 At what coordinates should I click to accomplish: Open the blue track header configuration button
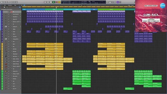(x=20, y=7)
